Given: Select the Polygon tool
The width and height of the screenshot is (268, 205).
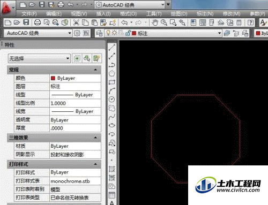Looking at the screenshot, I should click(x=112, y=73).
